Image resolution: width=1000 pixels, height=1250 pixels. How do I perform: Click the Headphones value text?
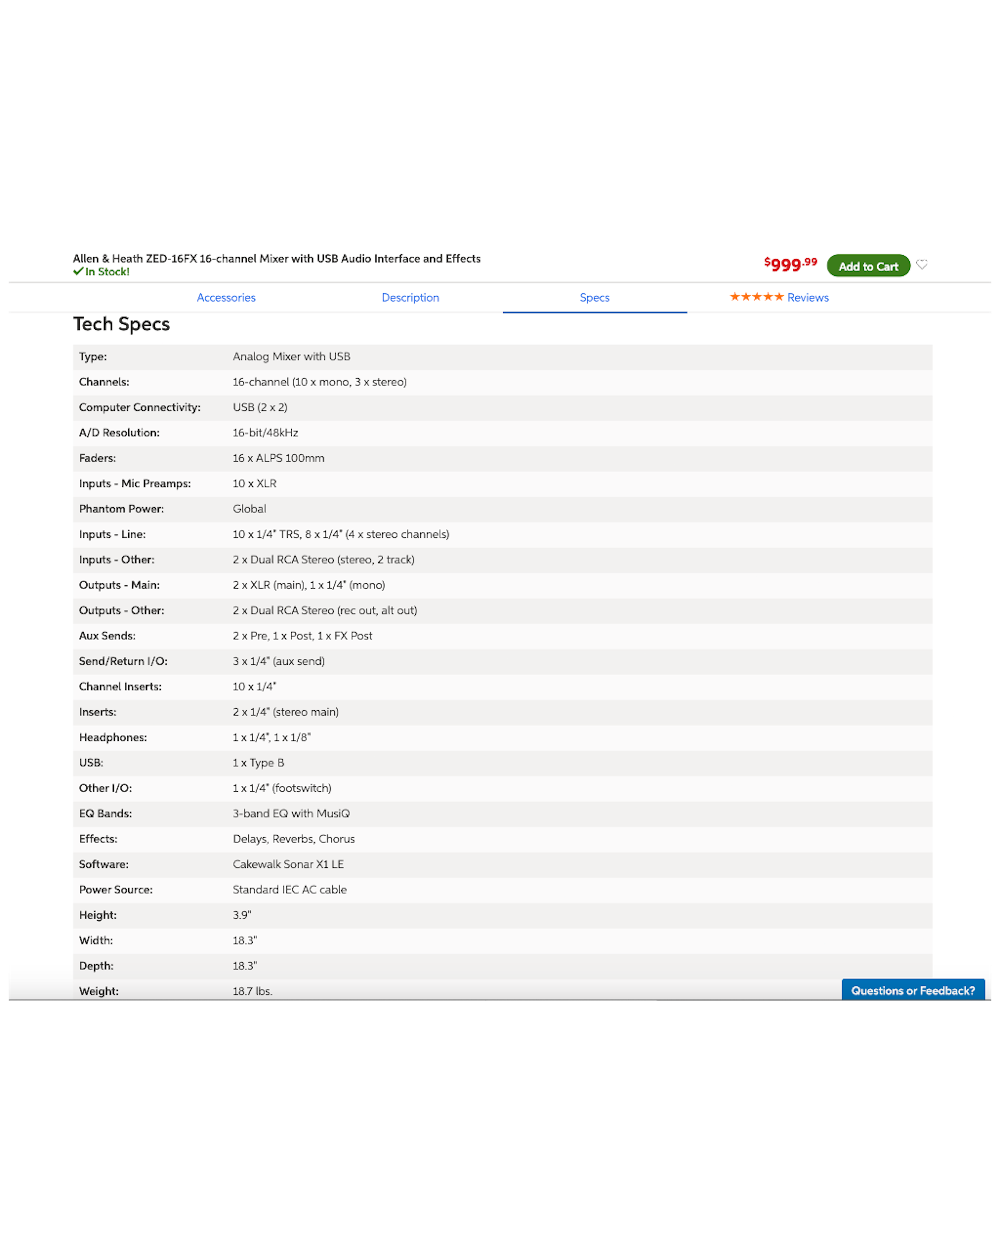coord(271,737)
